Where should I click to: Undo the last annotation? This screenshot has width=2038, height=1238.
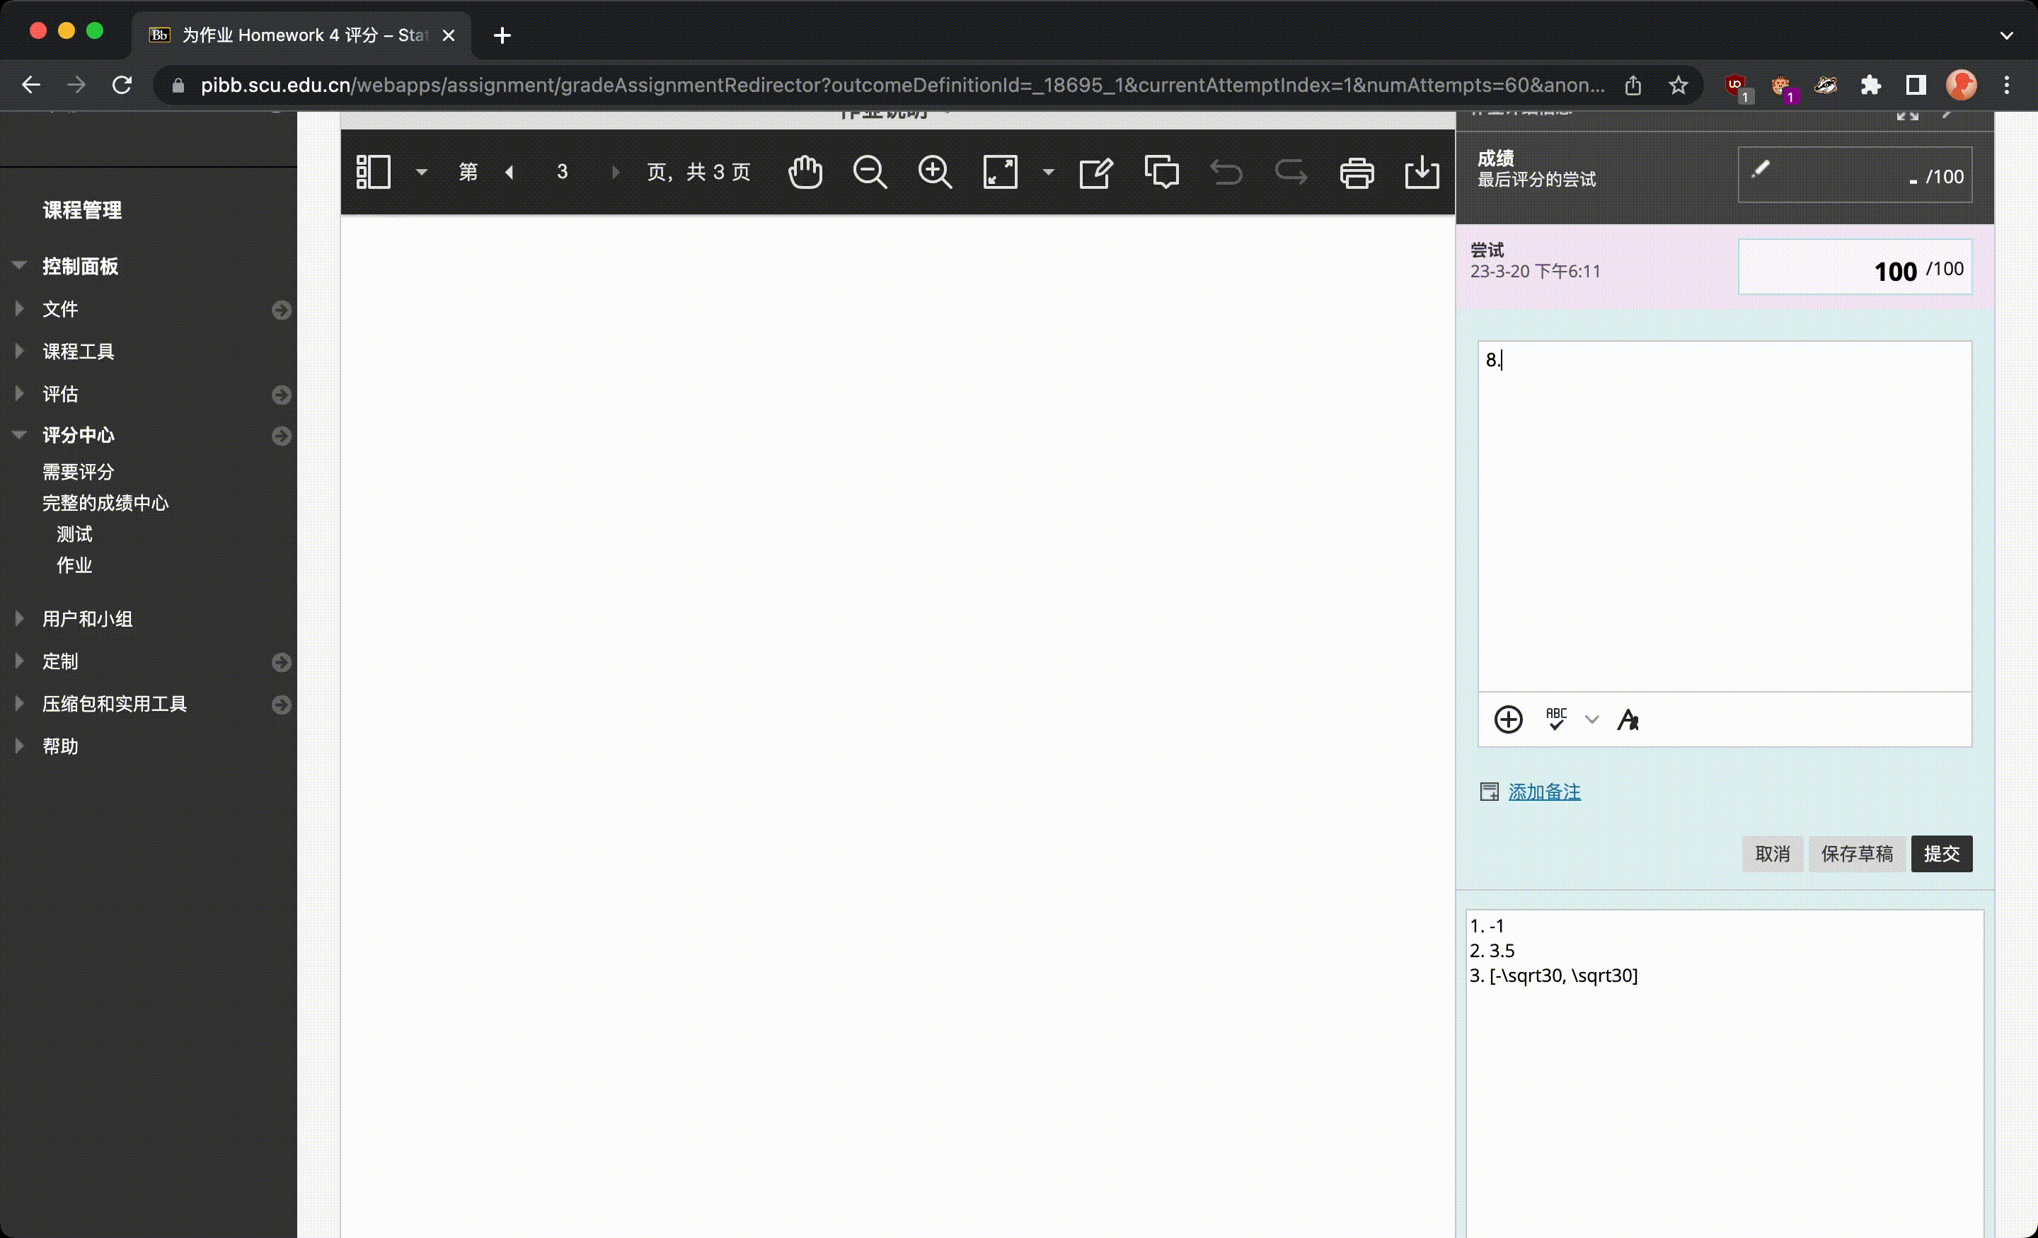(x=1226, y=172)
